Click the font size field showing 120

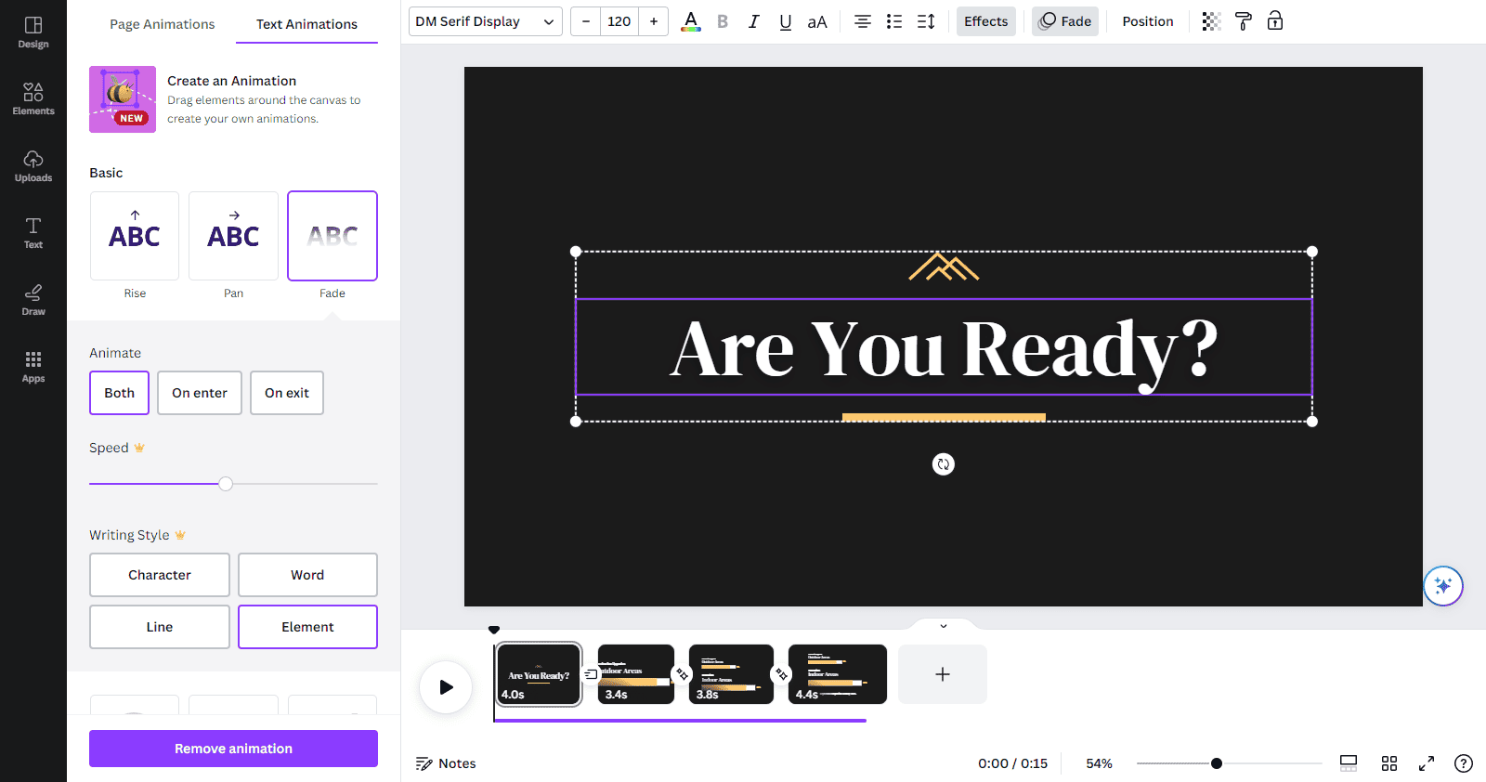coord(619,21)
